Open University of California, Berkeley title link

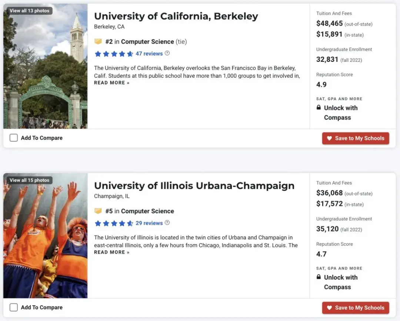pos(176,16)
